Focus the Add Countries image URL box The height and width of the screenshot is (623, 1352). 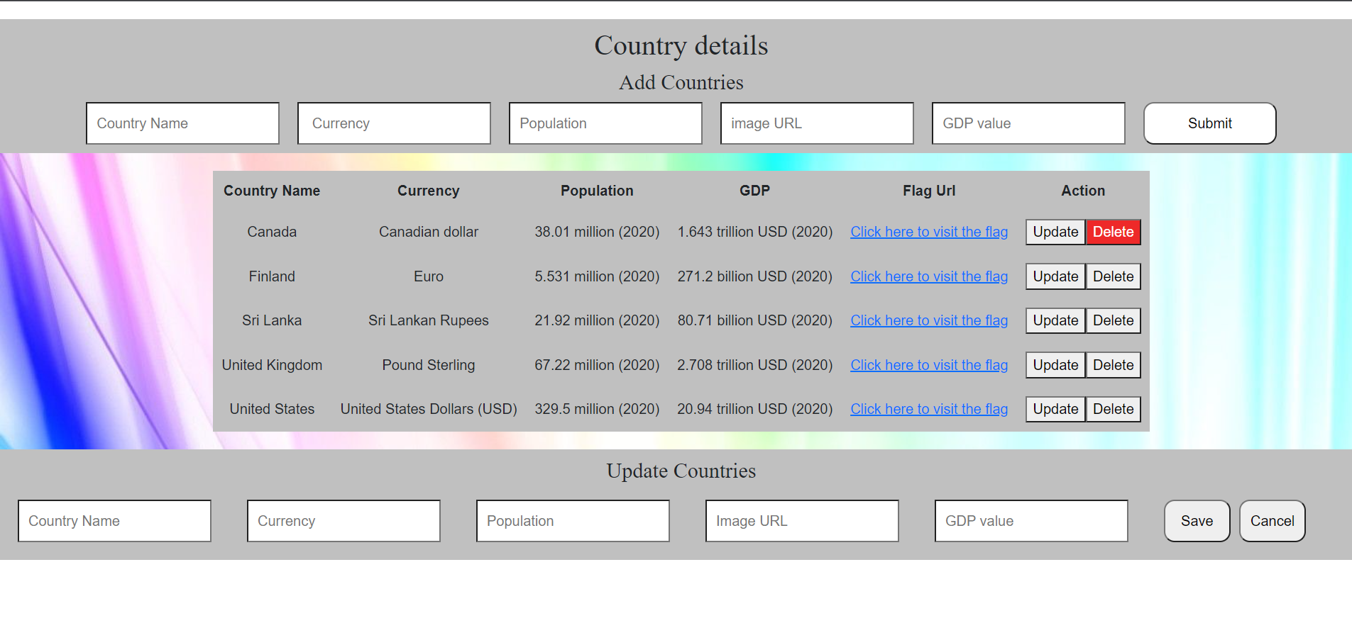click(817, 123)
